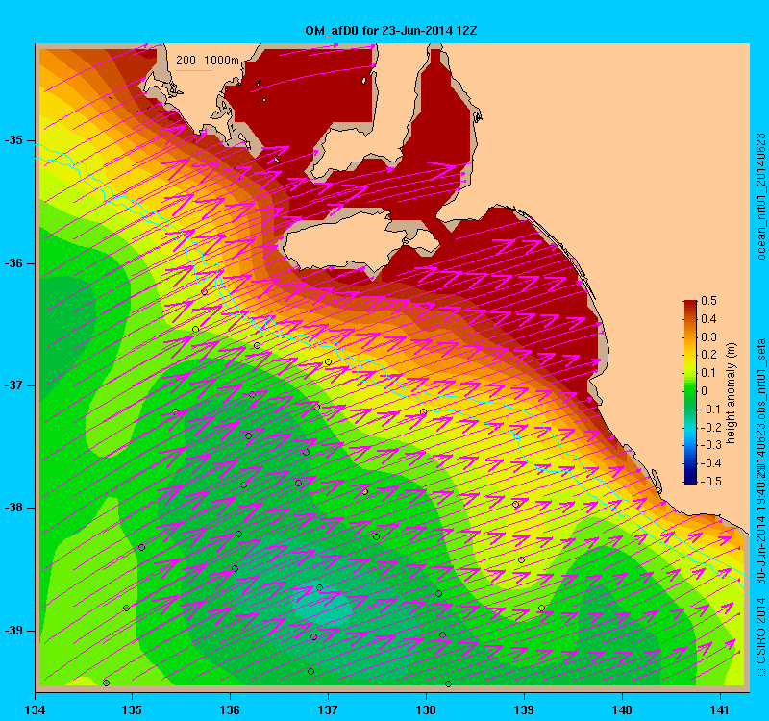Click the colorbar value "-0.2"
This screenshot has width=769, height=721.
pyautogui.click(x=710, y=427)
